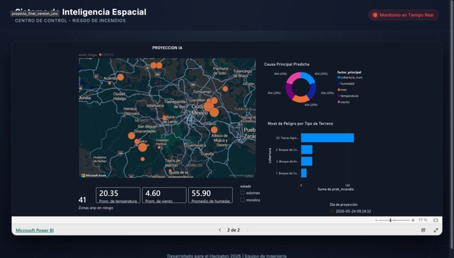
Task: Click Nivel de Peligro por Tipo de Terreno title
Action: (x=300, y=123)
